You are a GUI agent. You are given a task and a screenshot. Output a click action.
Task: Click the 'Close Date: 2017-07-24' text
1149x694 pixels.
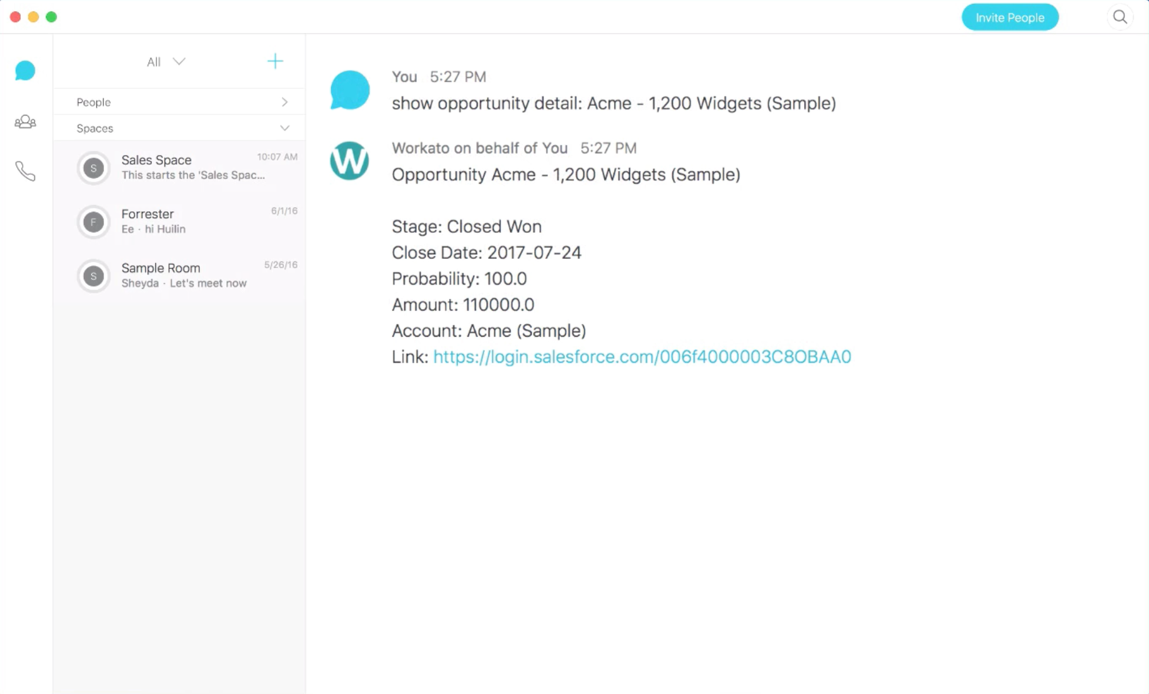coord(486,252)
